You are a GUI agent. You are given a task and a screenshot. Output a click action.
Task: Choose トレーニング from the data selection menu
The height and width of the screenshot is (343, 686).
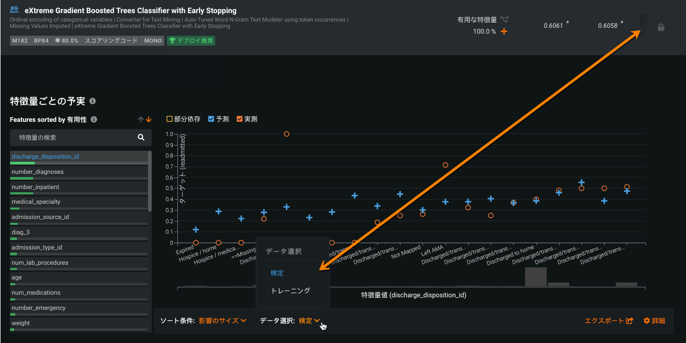(290, 290)
